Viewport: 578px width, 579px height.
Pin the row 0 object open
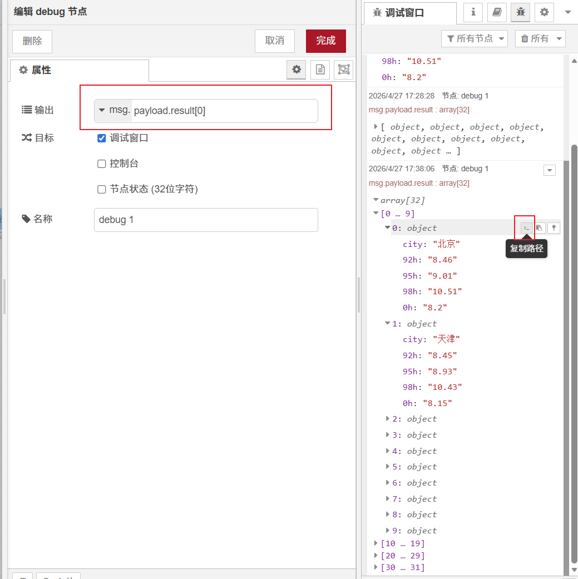pyautogui.click(x=554, y=228)
